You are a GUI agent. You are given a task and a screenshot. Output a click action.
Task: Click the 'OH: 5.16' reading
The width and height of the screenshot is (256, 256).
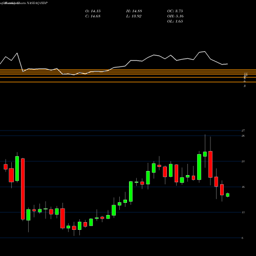click(175, 16)
